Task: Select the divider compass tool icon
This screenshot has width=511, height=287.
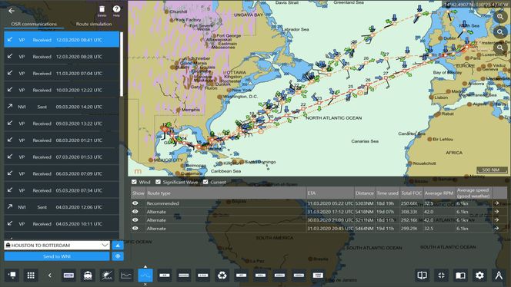Action: tap(499, 275)
